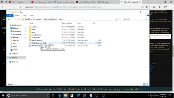174x98 pixels.
Task: Open Share ribbon tab in Explorer
Action: 25,16
